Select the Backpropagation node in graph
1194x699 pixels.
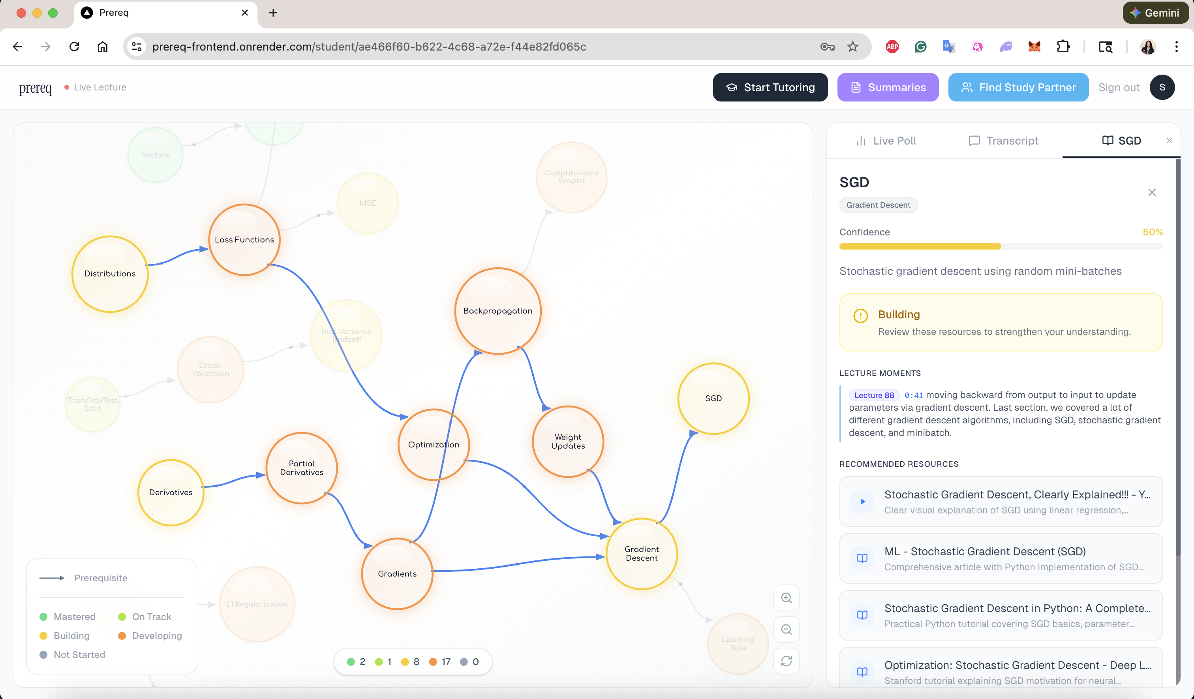click(497, 311)
